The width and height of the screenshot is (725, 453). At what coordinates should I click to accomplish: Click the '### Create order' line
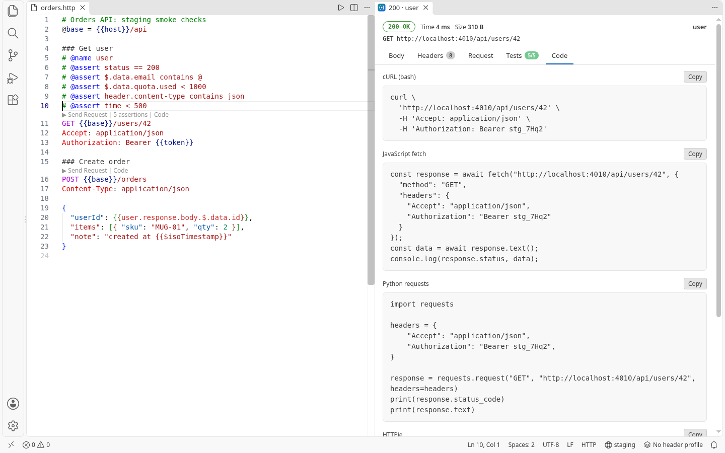[96, 162]
